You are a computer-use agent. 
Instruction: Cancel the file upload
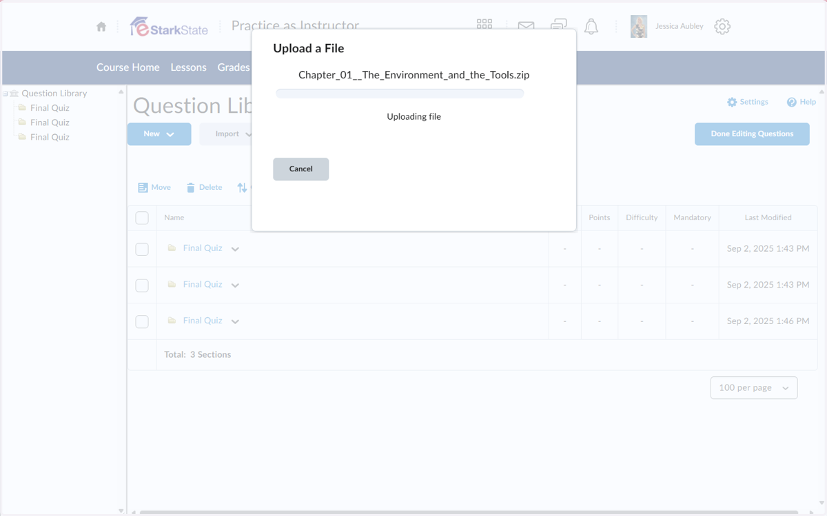[300, 169]
